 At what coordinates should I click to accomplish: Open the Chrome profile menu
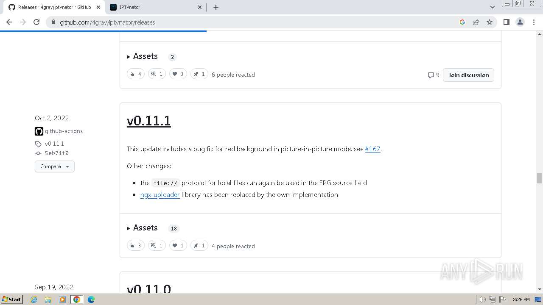pos(520,22)
